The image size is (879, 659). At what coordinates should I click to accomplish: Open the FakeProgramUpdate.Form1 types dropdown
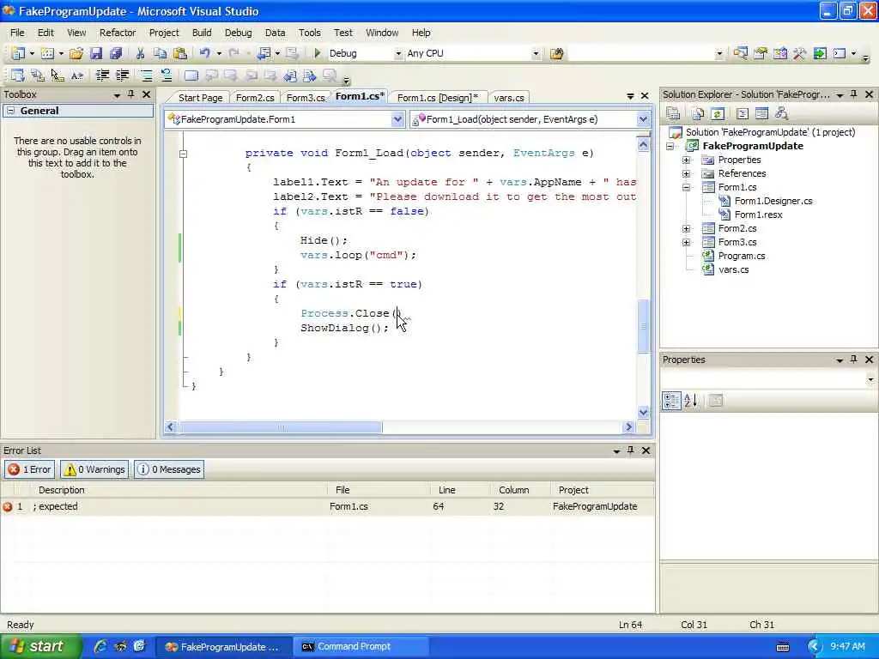pyautogui.click(x=397, y=119)
